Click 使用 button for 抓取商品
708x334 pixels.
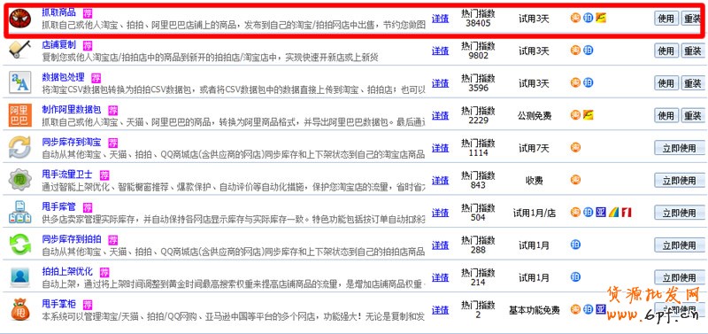pos(666,19)
